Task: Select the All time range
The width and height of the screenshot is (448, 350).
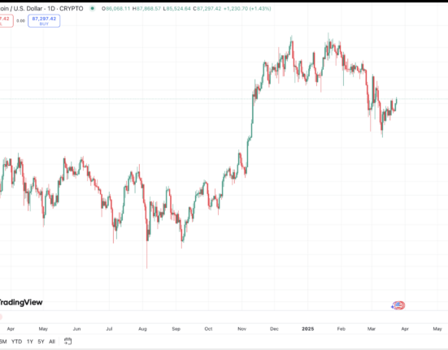Action: point(52,341)
